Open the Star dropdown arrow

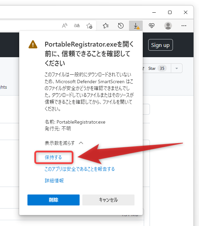tap(177, 68)
